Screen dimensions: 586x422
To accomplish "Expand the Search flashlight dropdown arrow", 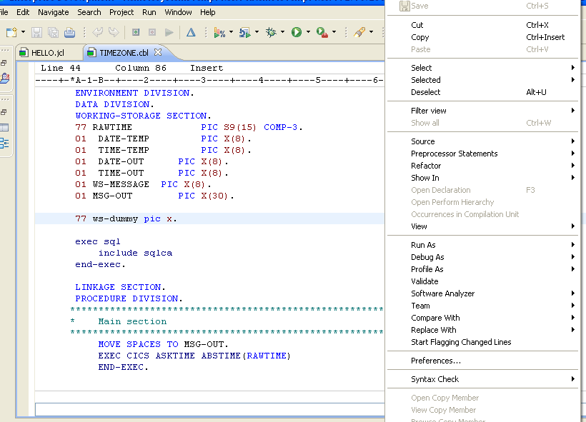I will [371, 32].
